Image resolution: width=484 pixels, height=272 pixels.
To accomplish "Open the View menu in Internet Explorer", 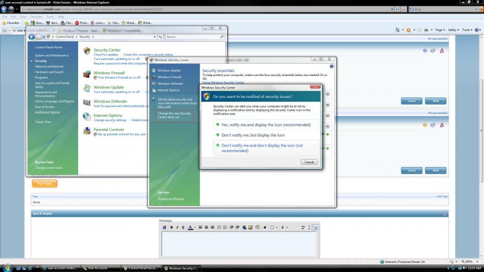I will (23, 17).
